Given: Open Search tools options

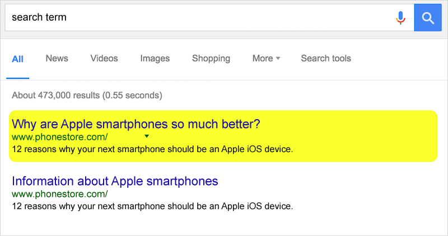Looking at the screenshot, I should pos(326,59).
